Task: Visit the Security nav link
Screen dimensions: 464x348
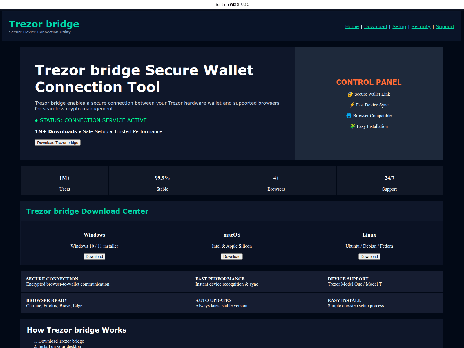Action: pos(421,26)
